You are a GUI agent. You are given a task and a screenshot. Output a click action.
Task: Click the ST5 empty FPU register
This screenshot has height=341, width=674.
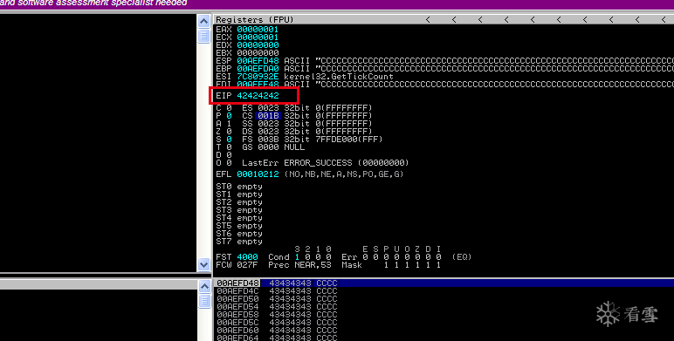[239, 226]
